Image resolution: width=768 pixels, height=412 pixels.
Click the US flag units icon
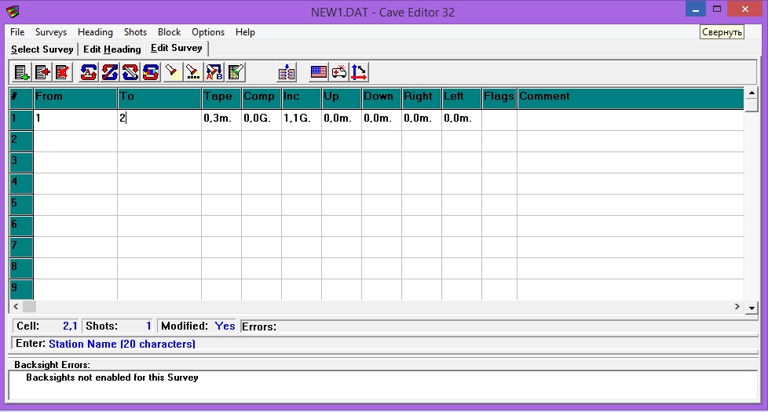click(x=318, y=73)
